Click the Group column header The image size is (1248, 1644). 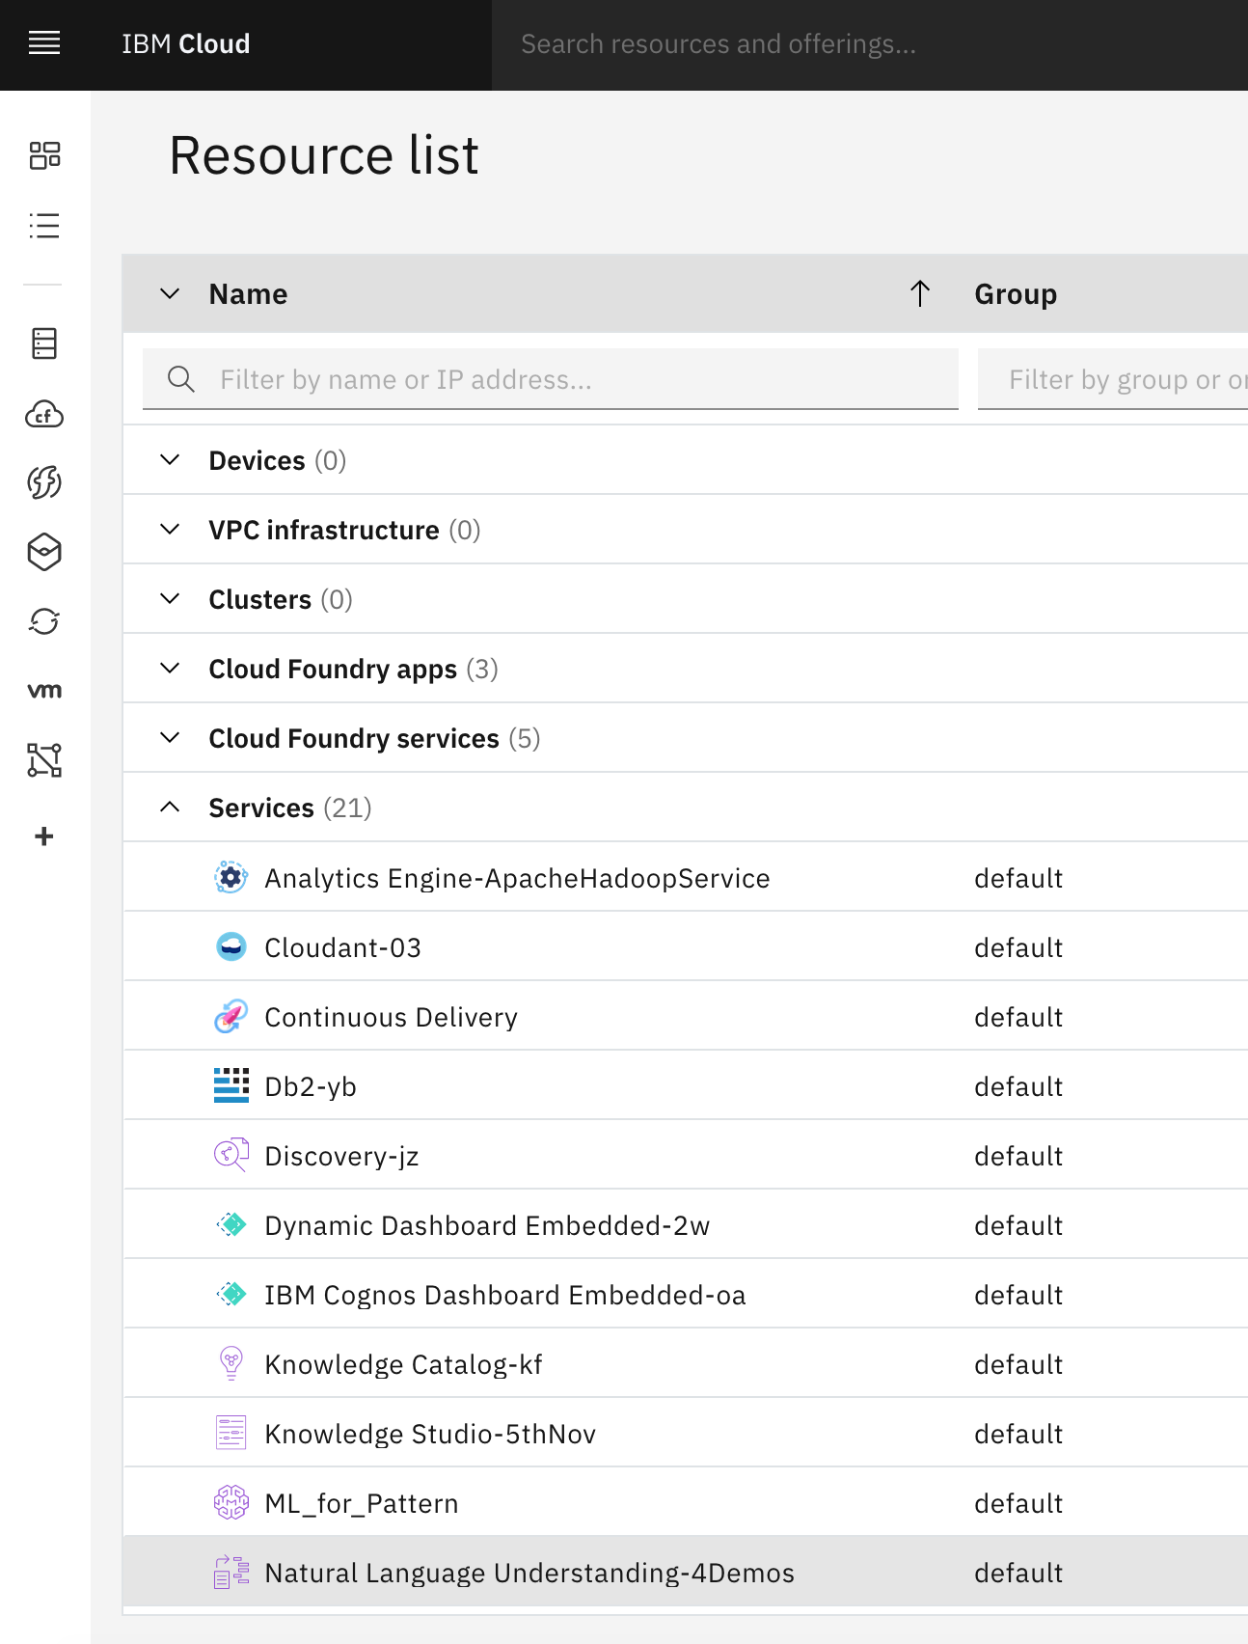1016,294
